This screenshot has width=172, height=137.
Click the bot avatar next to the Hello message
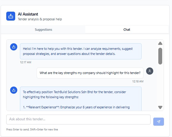(14, 47)
